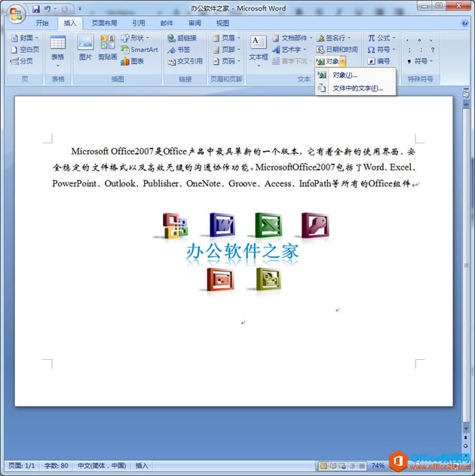
Task: Open the Ω symbol dropdown (符号)
Action: (382, 50)
